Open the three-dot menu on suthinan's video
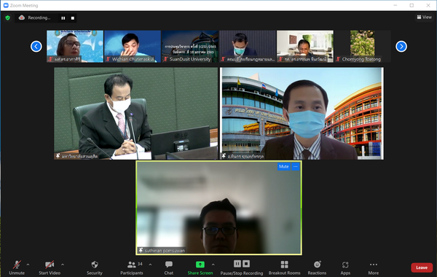 click(x=296, y=166)
